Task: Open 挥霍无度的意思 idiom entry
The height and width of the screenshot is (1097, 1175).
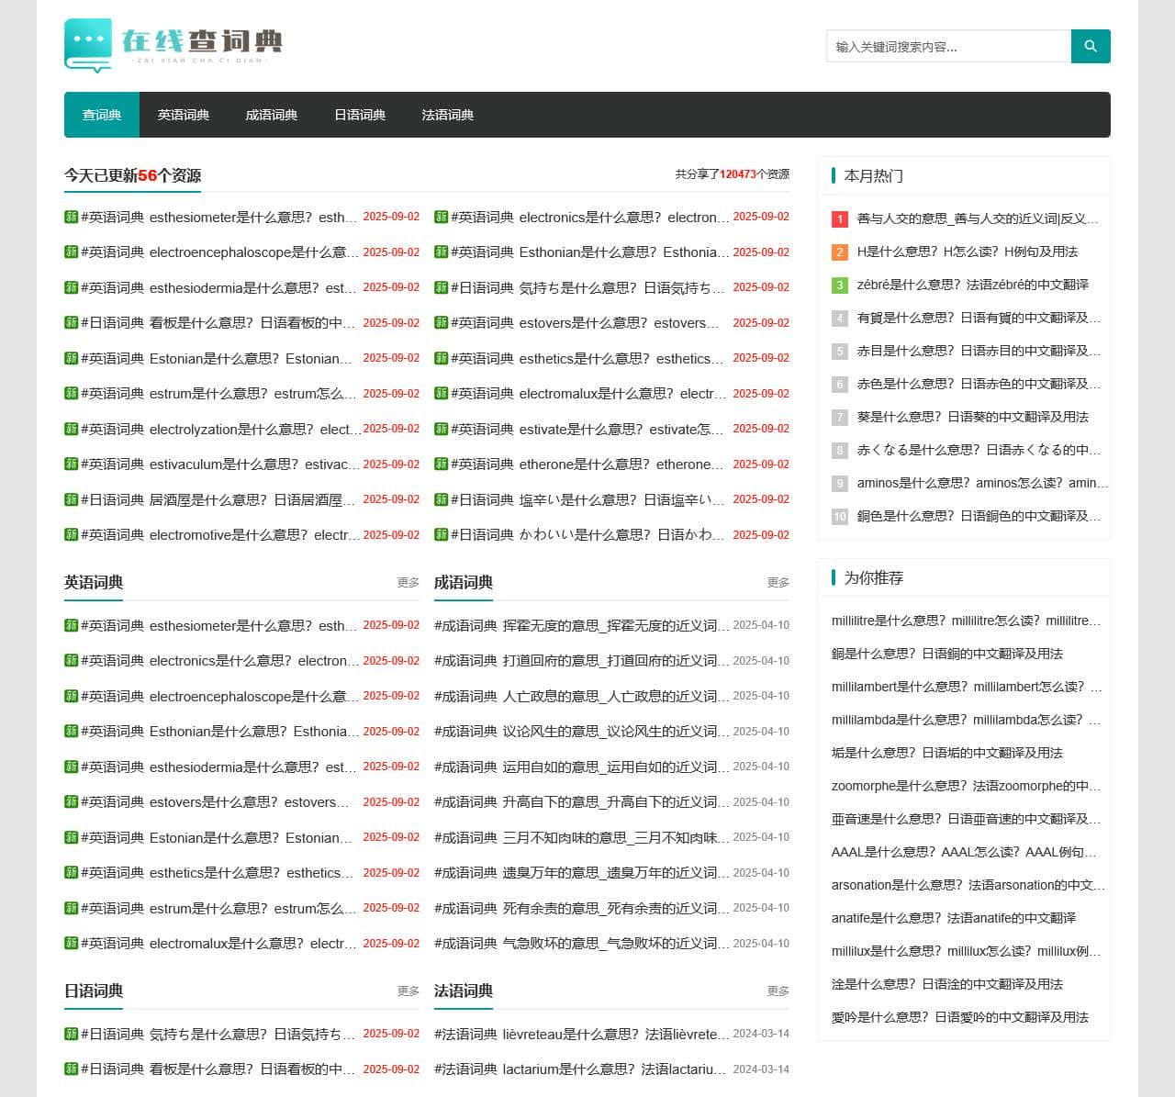Action: pos(615,626)
